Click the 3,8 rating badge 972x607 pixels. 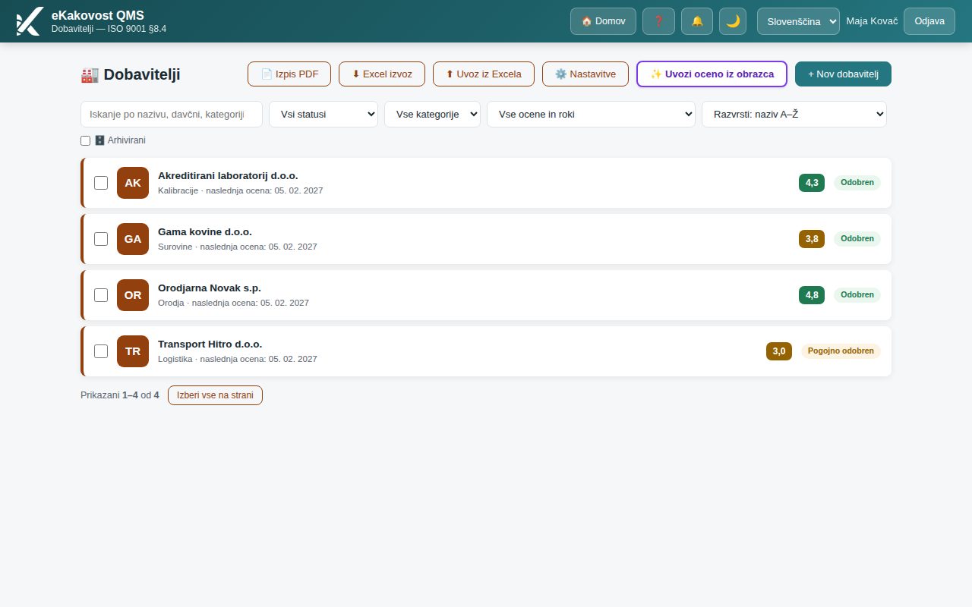pos(812,239)
